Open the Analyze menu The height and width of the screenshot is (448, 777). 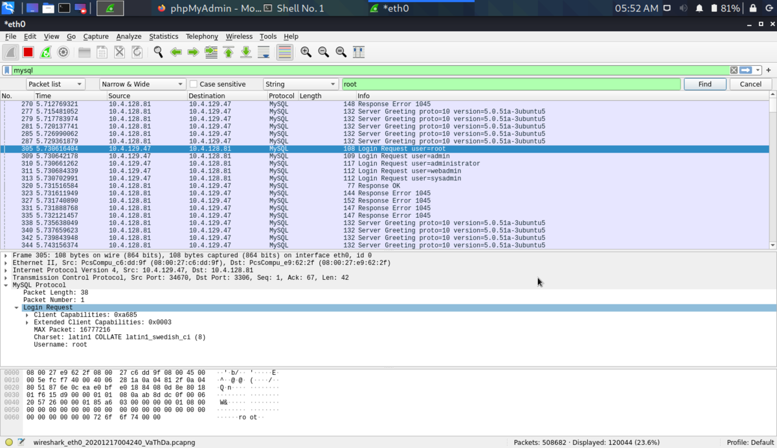129,37
